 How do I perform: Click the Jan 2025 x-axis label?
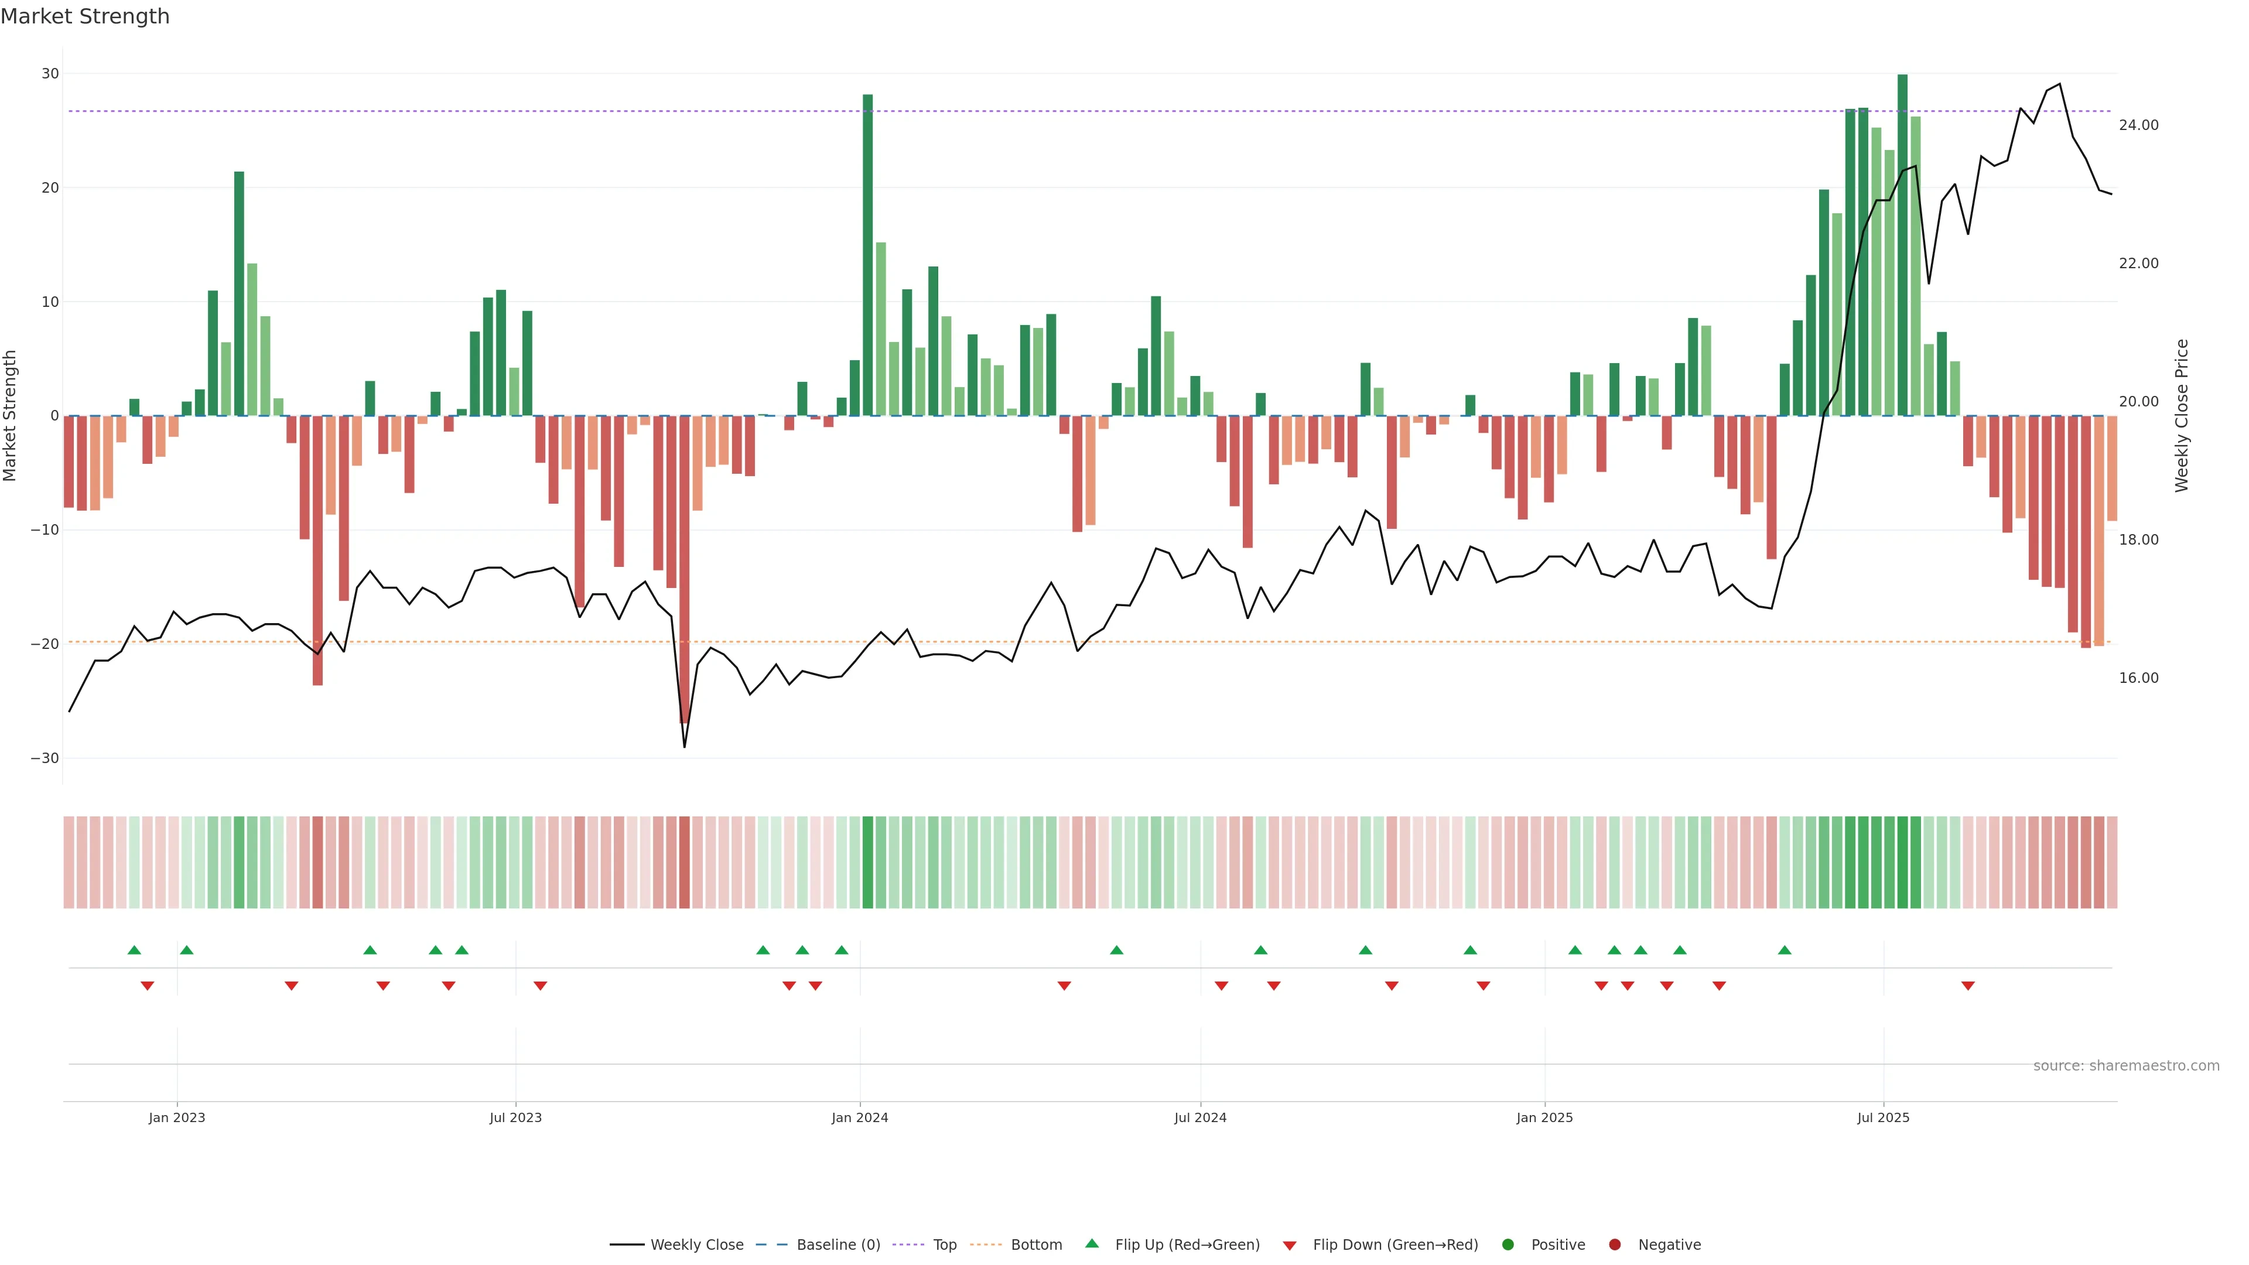pyautogui.click(x=1544, y=1117)
